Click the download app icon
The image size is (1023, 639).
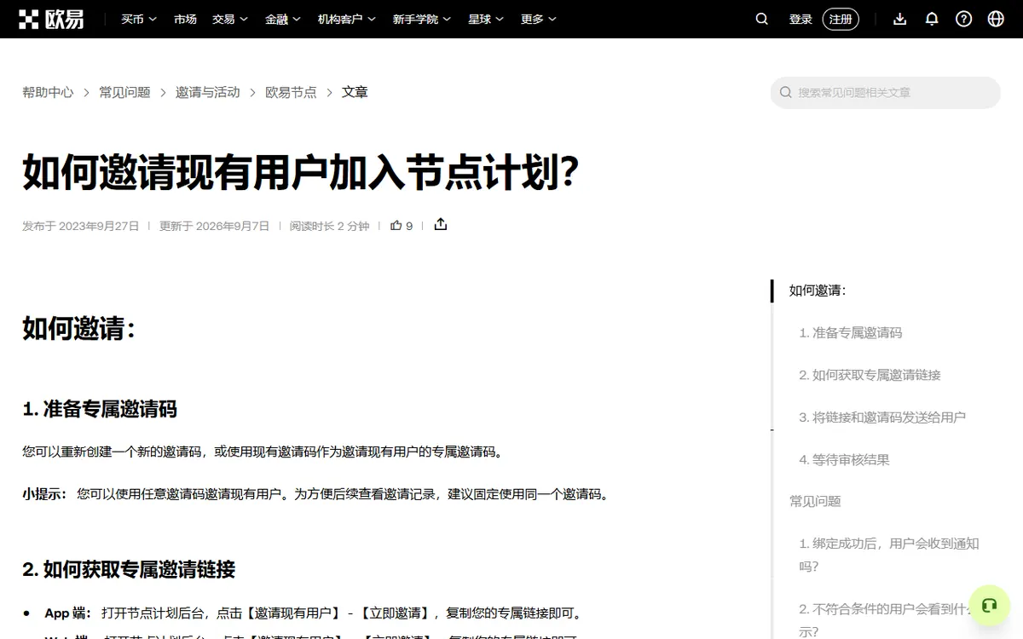pyautogui.click(x=899, y=19)
